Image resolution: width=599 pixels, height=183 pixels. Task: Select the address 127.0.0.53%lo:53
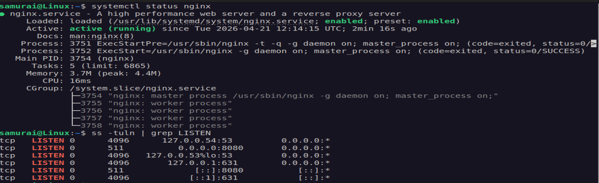[189, 155]
